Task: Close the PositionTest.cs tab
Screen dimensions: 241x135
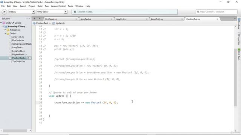Action: tap(217, 19)
